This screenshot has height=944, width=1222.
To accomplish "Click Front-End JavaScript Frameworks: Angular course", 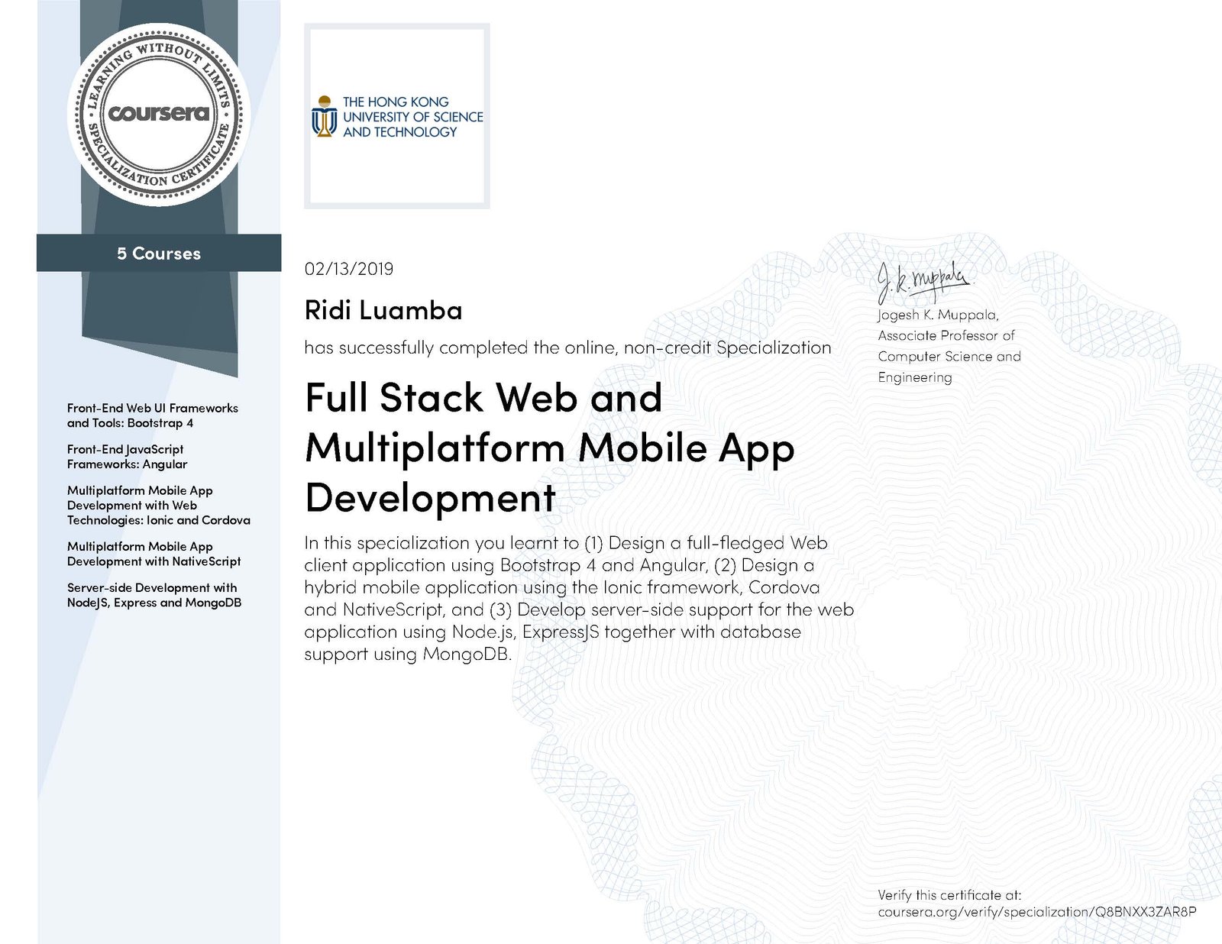I will [x=127, y=457].
